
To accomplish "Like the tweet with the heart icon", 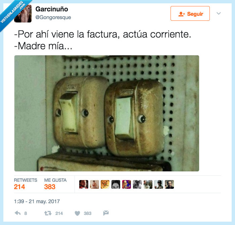I will click(77, 213).
